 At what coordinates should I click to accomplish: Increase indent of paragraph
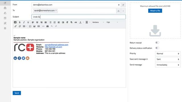pyautogui.click(x=63, y=22)
